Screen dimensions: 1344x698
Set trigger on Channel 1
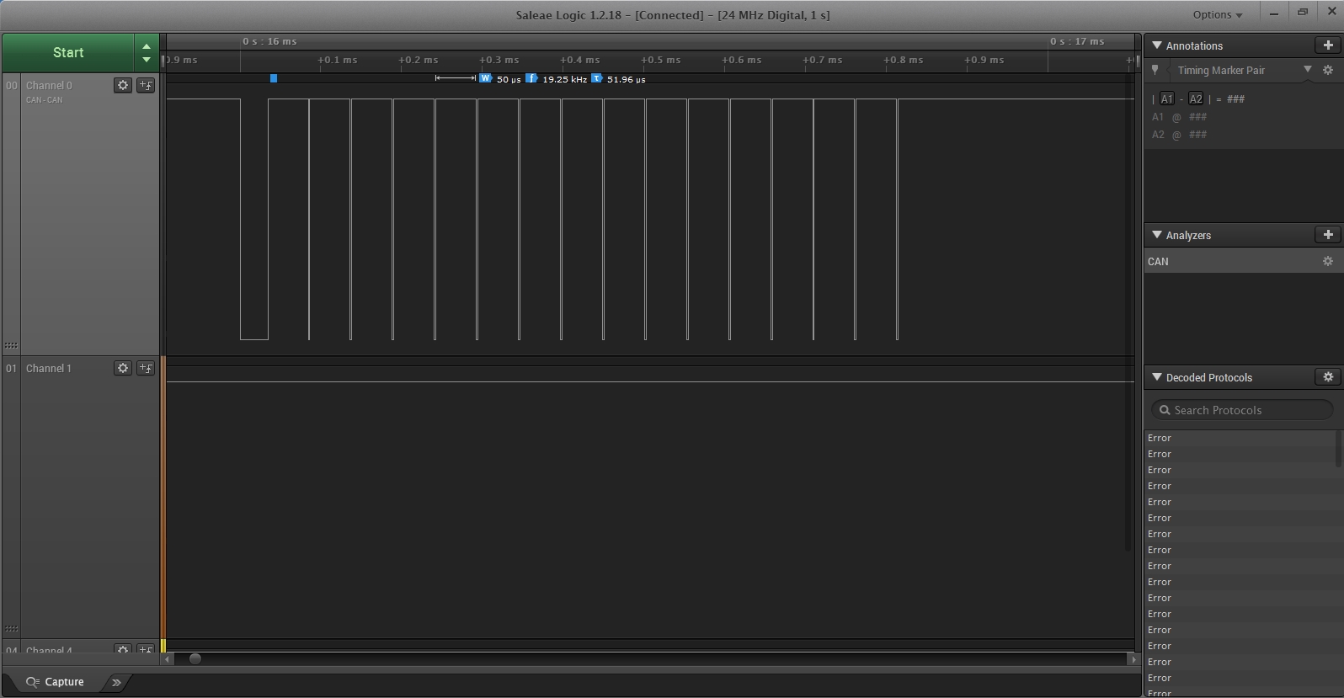click(146, 368)
